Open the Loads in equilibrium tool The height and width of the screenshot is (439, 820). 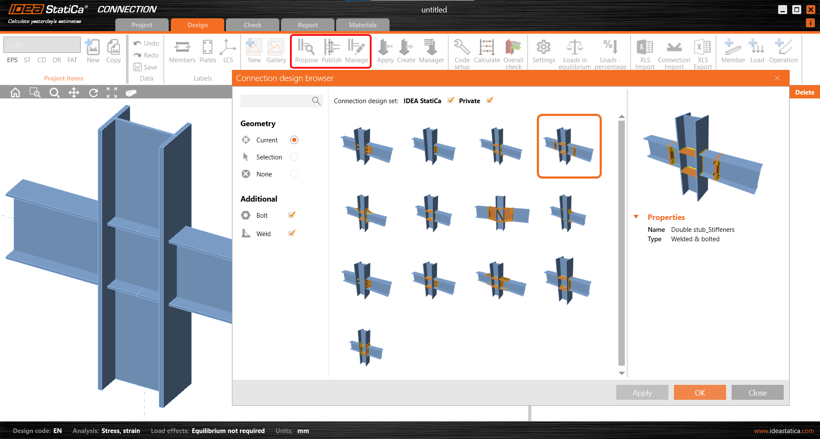click(574, 52)
